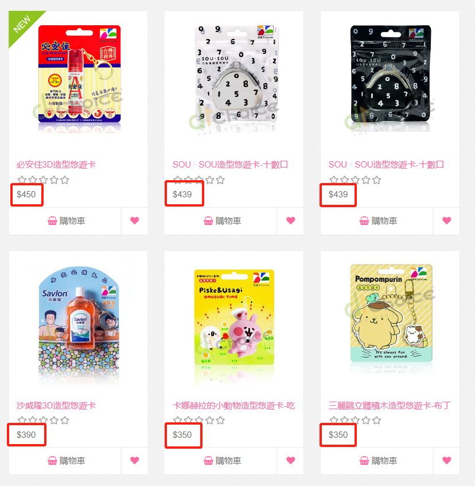The width and height of the screenshot is (475, 486).
Task: Open 沙威隆3D造型悠遊卡 title link
Action: point(56,406)
